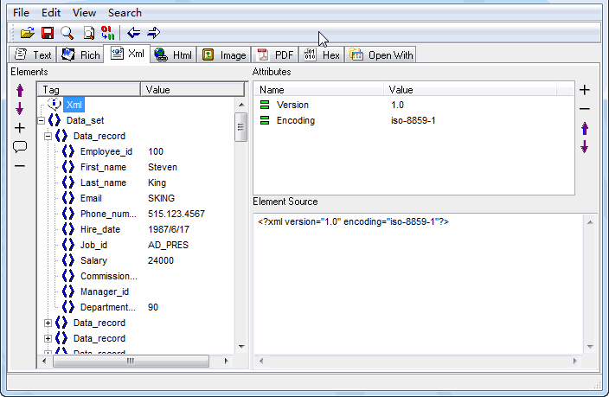This screenshot has height=397, width=609.
Task: Click the iso-8859-1 attribute value
Action: coord(413,120)
